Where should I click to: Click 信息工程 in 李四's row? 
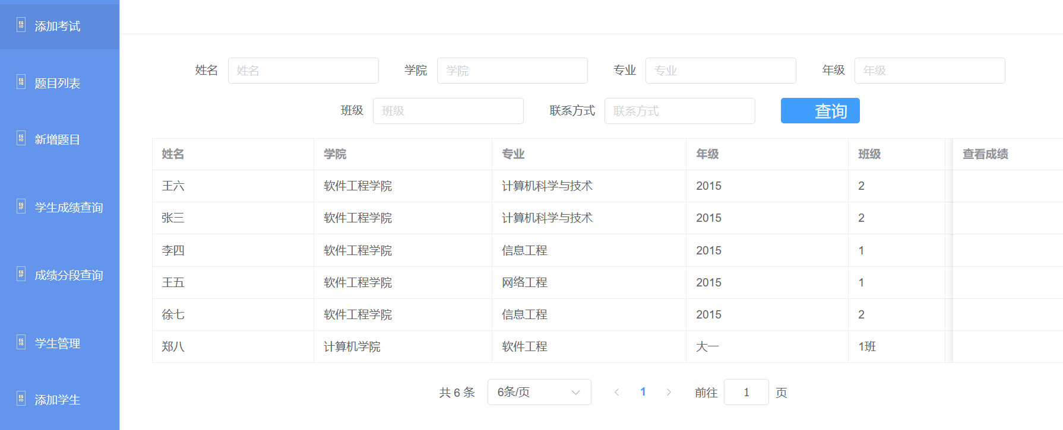[524, 251]
